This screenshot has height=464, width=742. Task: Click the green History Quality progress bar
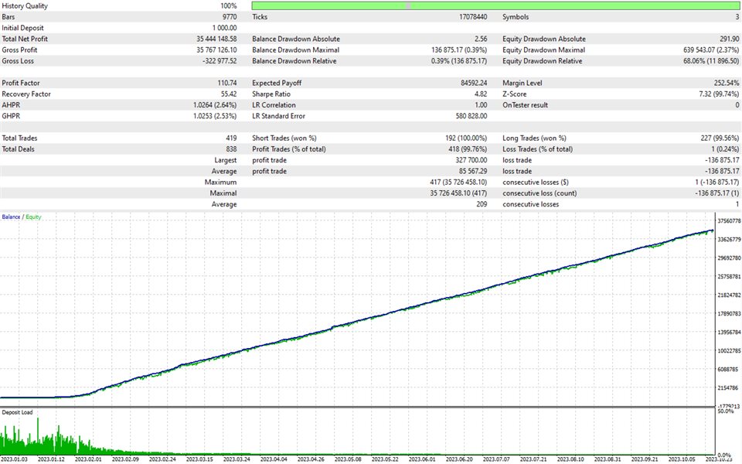(x=495, y=5)
